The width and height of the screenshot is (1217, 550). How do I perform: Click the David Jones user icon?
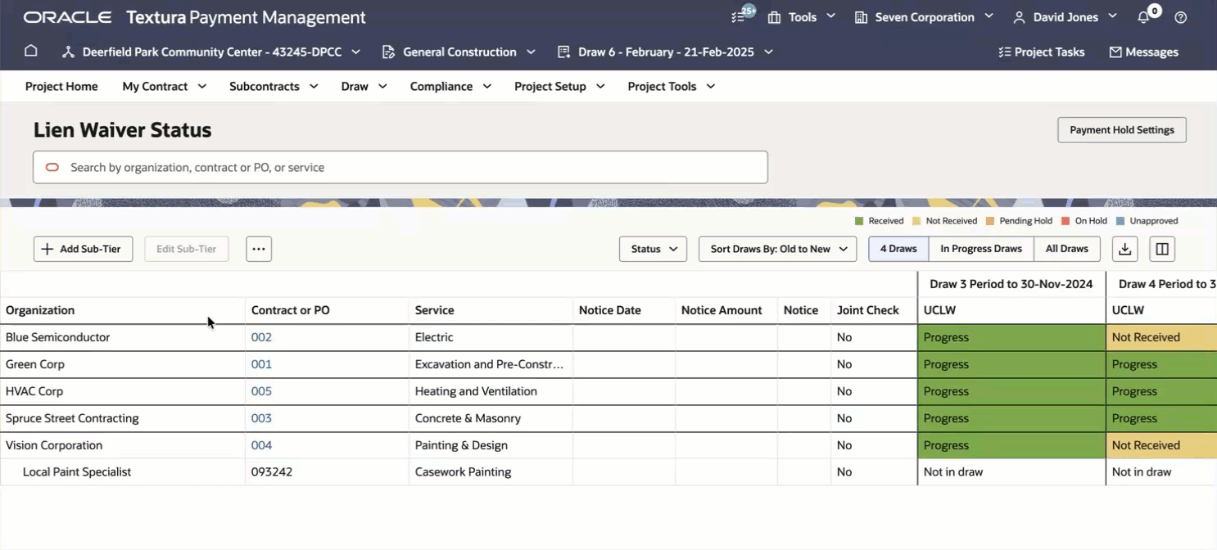tap(1019, 17)
